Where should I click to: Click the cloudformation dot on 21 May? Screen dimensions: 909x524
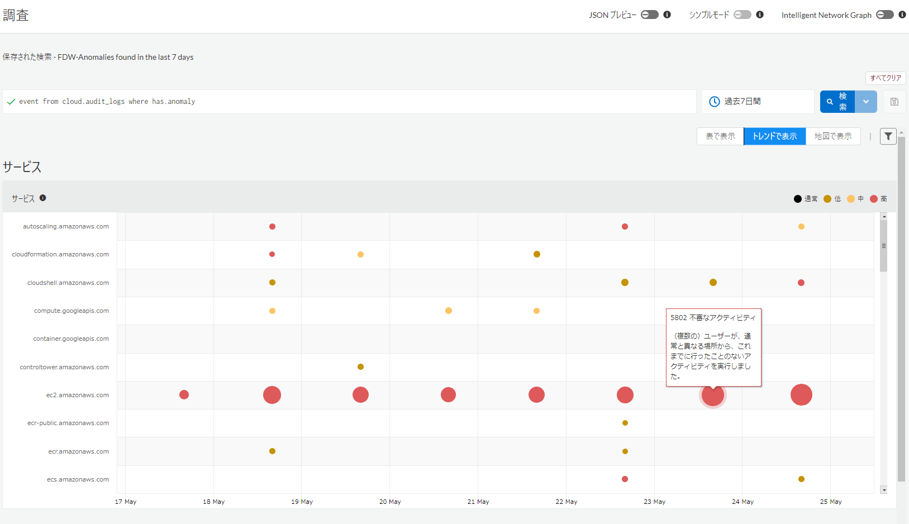pos(537,254)
